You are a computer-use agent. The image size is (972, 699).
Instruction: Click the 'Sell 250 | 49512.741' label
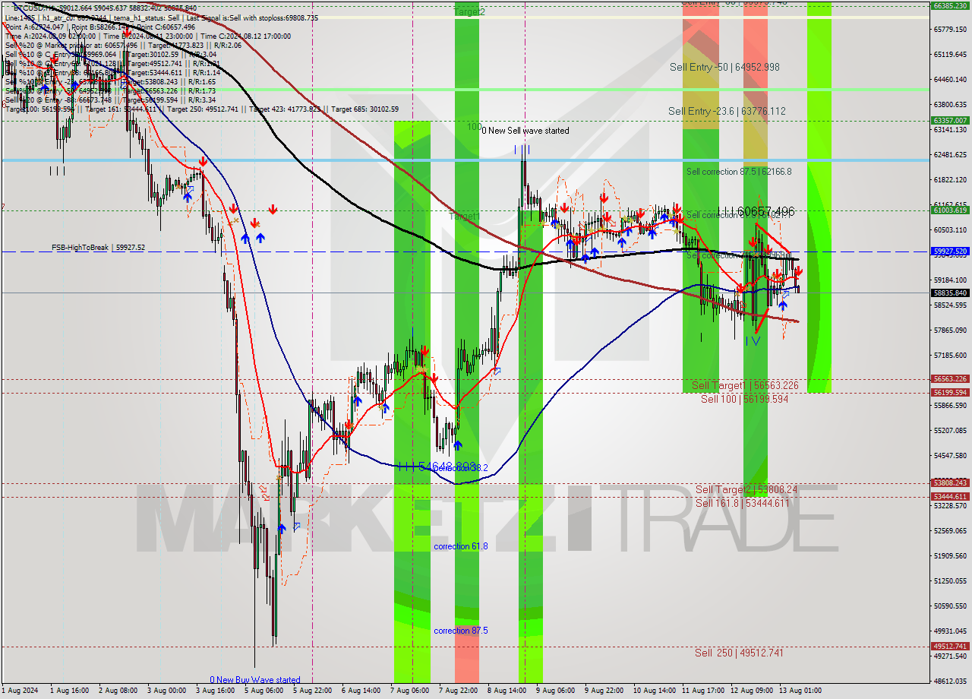pos(739,653)
